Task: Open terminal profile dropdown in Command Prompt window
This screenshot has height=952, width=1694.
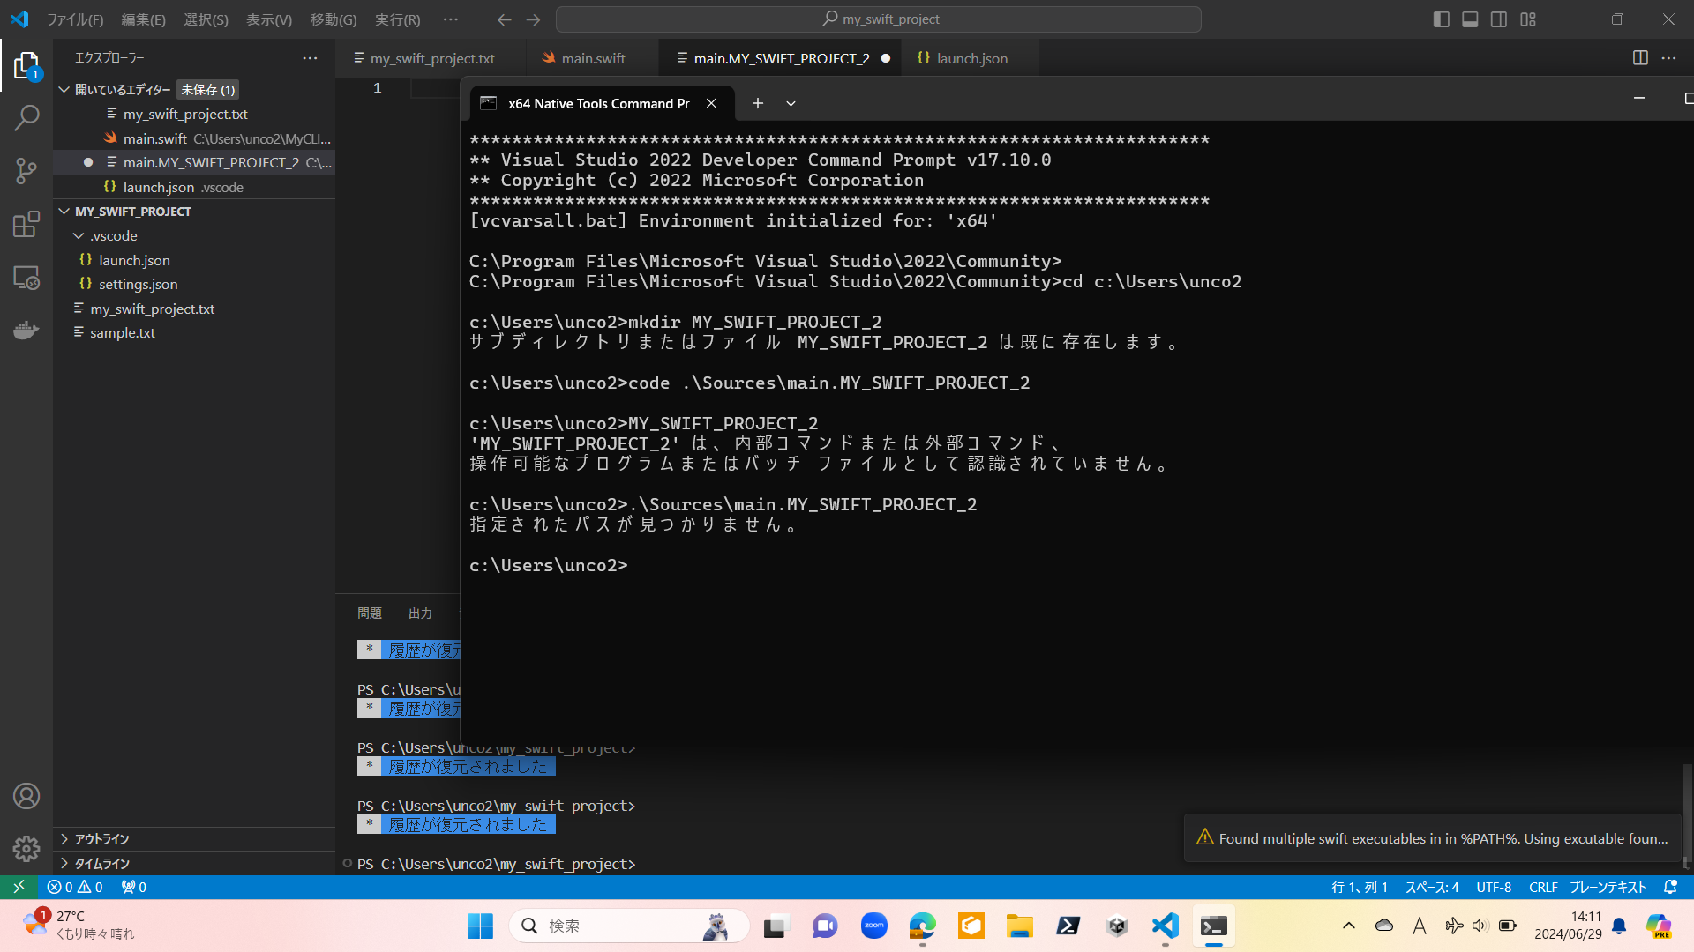Action: click(x=791, y=103)
